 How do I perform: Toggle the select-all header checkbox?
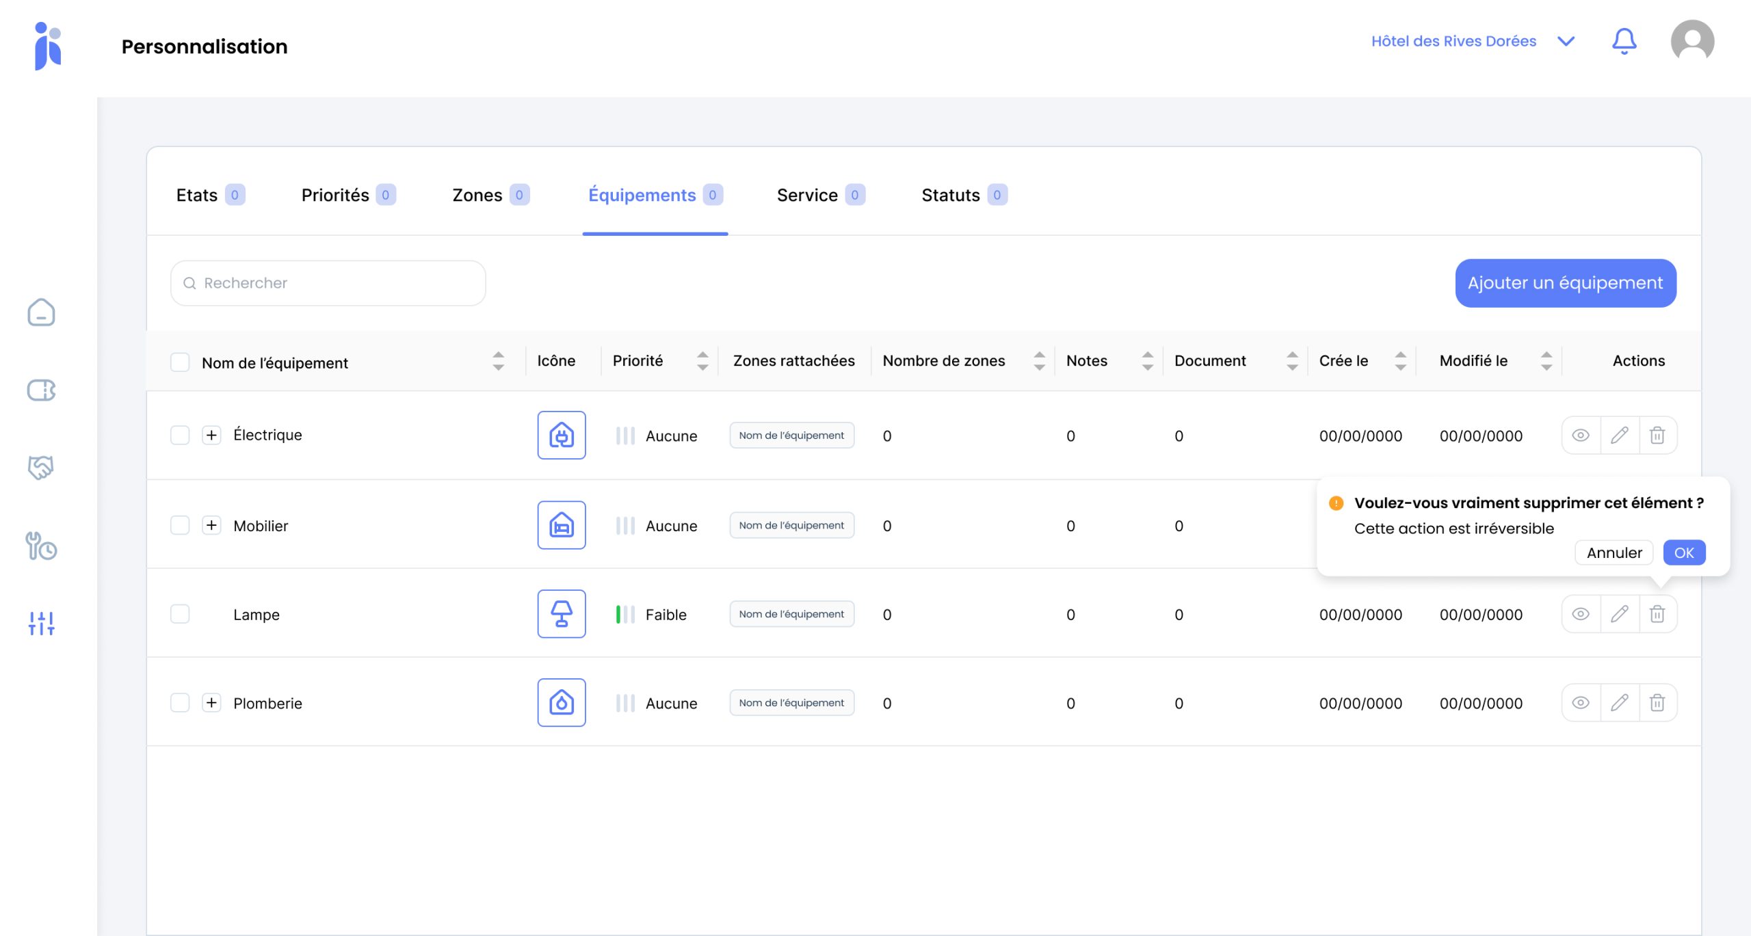(180, 362)
